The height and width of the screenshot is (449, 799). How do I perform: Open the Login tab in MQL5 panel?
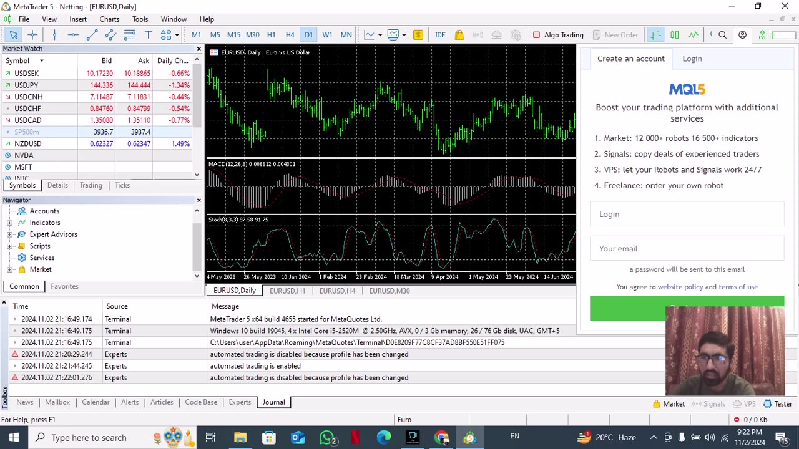692,59
